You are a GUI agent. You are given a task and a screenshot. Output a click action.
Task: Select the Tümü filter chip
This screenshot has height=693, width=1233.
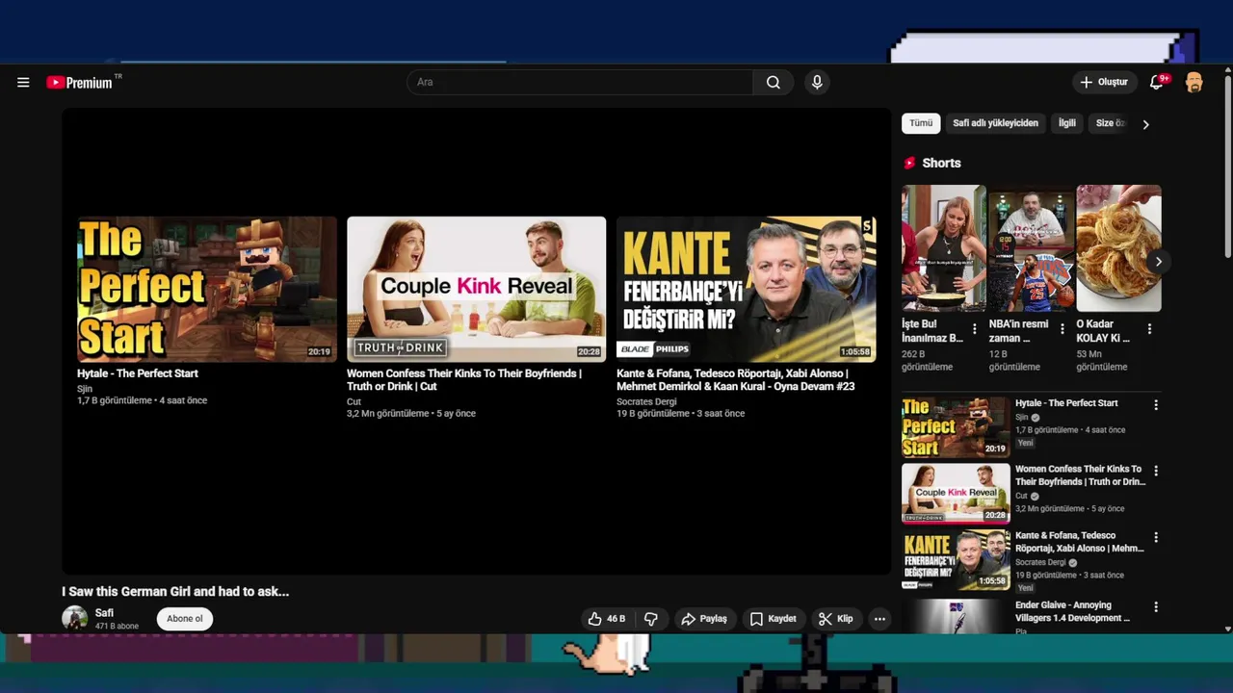(x=921, y=123)
